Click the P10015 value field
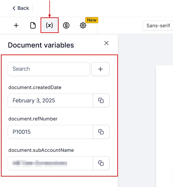 (x=50, y=132)
